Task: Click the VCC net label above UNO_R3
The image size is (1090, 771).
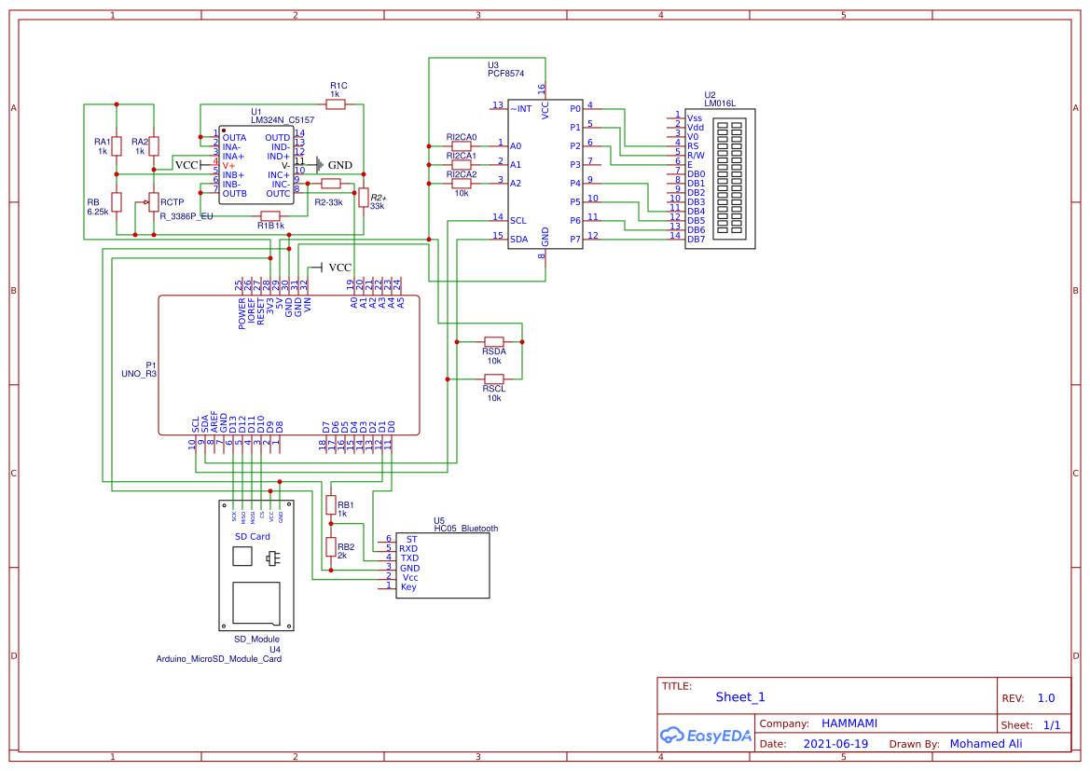Action: pyautogui.click(x=335, y=265)
